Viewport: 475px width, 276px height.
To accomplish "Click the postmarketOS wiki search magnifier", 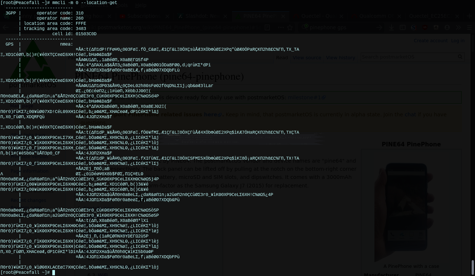I will pyautogui.click(x=460, y=57).
